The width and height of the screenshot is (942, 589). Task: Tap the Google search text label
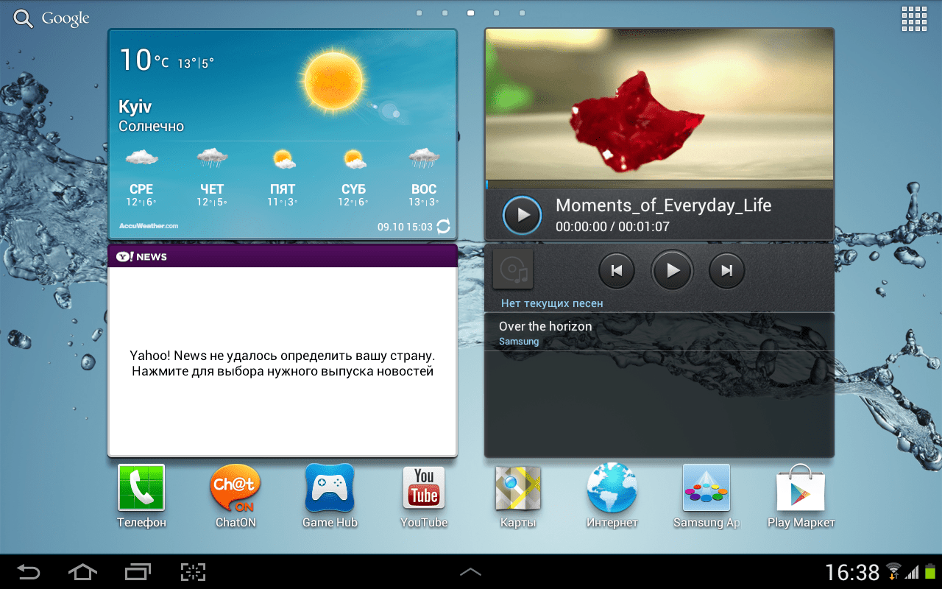click(65, 19)
